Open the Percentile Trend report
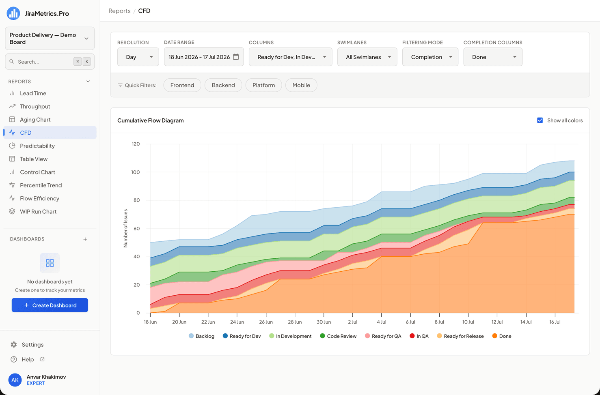Image resolution: width=600 pixels, height=395 pixels. [x=50, y=185]
